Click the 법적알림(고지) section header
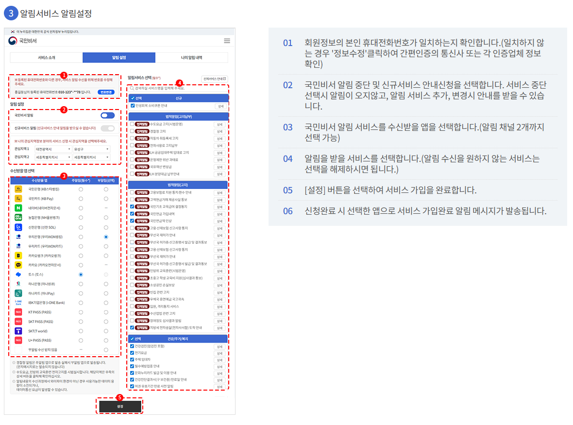The image size is (573, 425). point(178,185)
